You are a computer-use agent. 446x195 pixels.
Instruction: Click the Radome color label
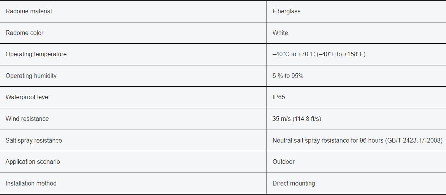[24, 33]
